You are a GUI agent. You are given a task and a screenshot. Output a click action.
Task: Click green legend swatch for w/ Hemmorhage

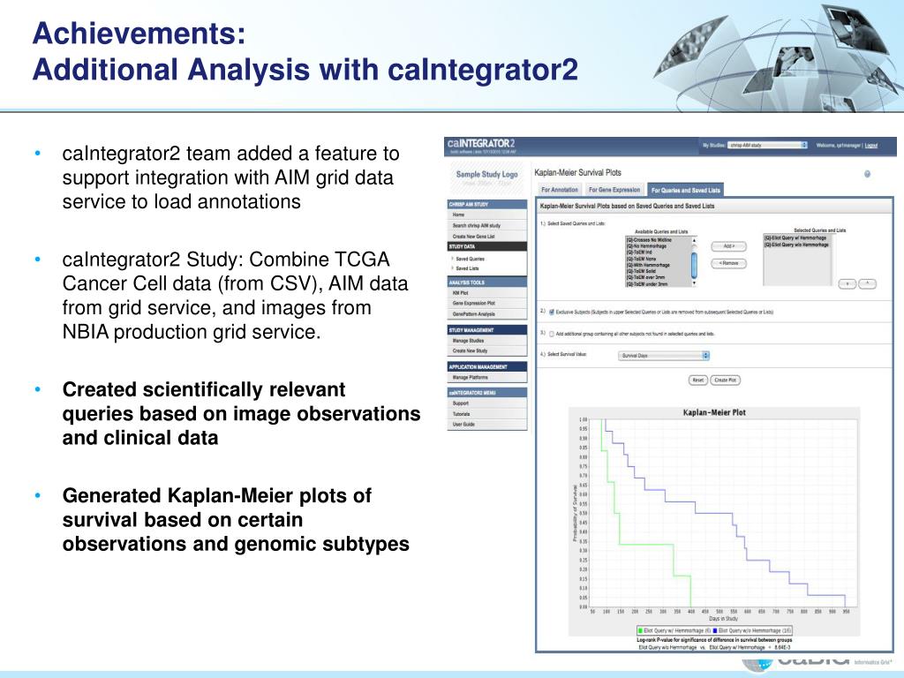click(641, 630)
